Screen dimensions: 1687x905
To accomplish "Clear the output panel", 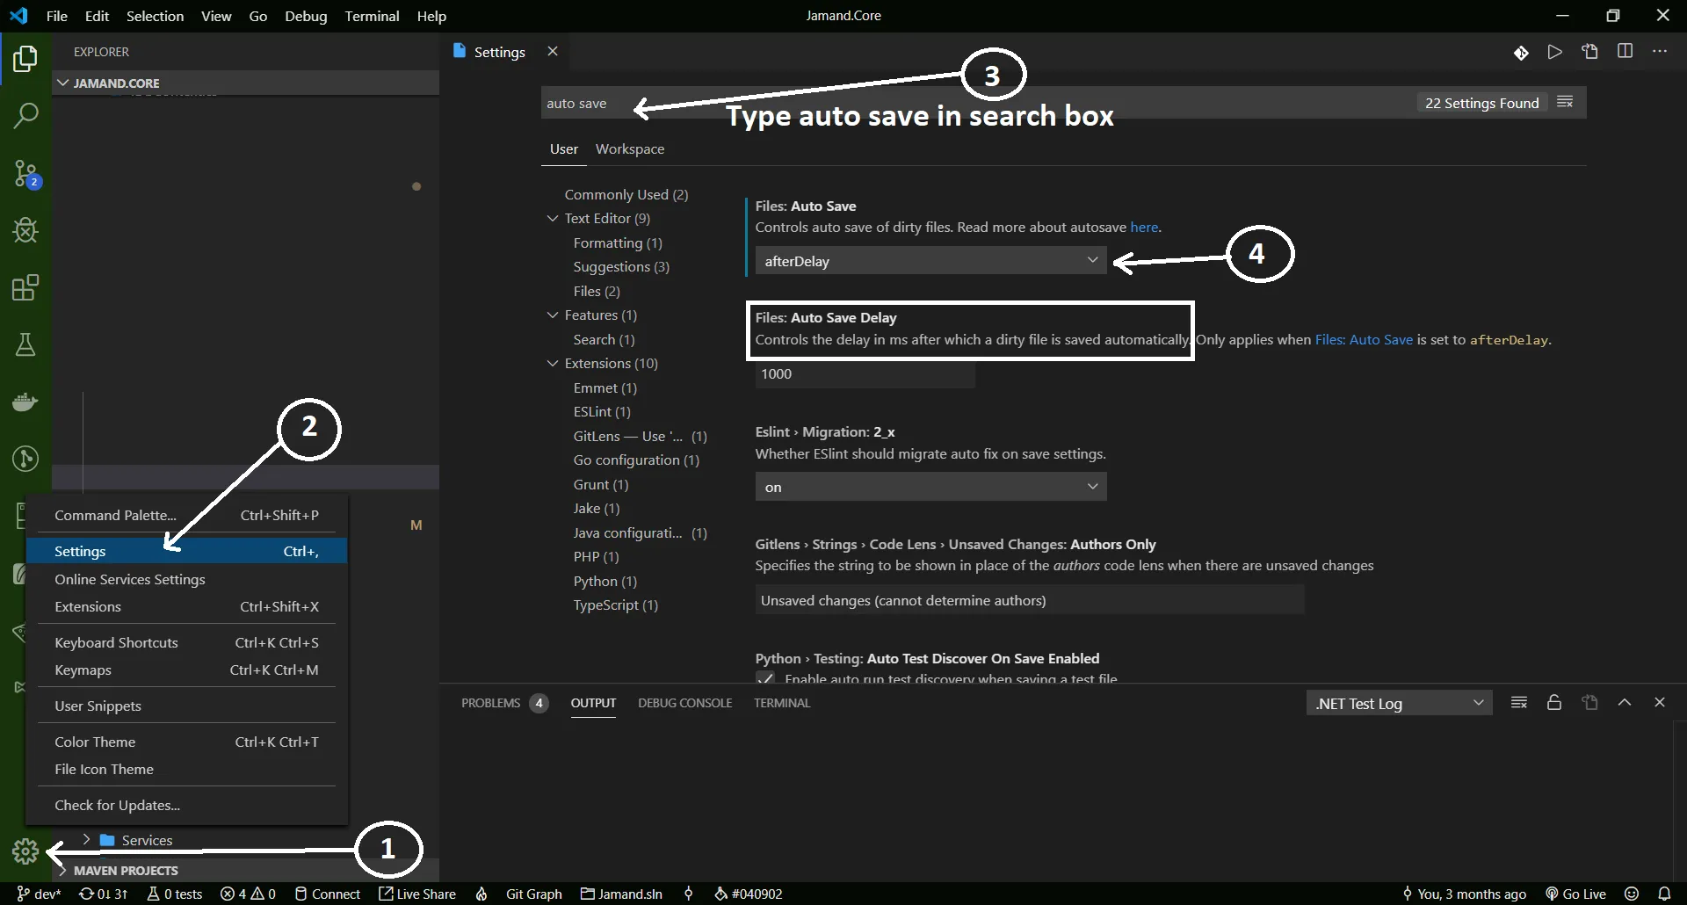I will click(x=1519, y=702).
